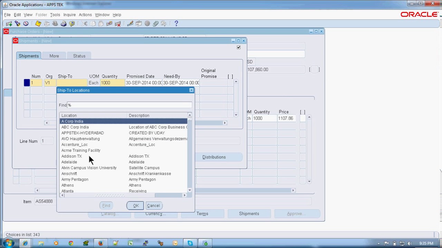
Task: Select location 'AVD Hauptverwaltung'
Action: pyautogui.click(x=80, y=139)
